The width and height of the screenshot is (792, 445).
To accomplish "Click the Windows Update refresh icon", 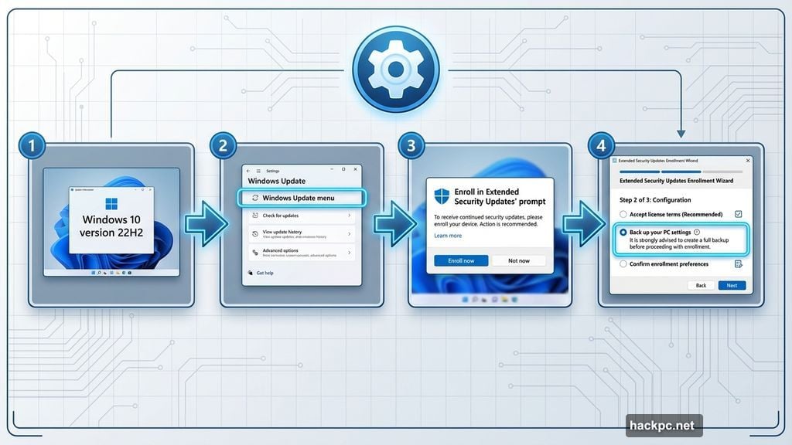I will pyautogui.click(x=254, y=199).
